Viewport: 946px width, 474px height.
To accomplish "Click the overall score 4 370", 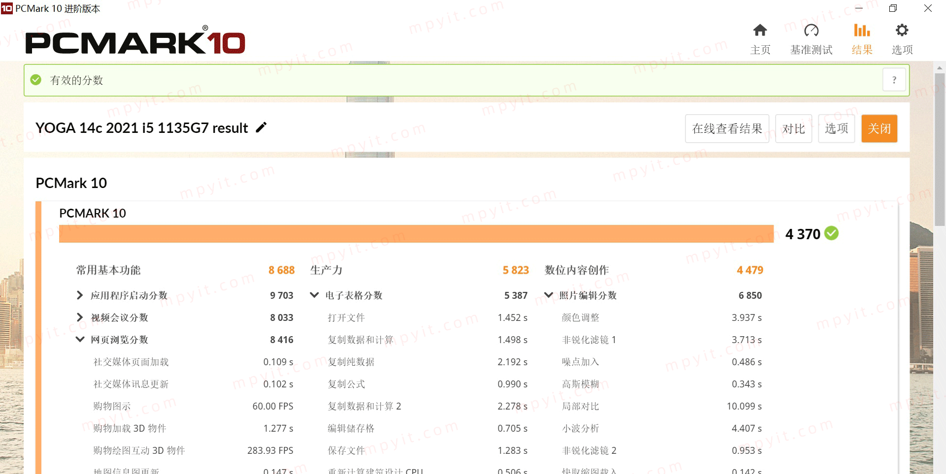I will 803,234.
